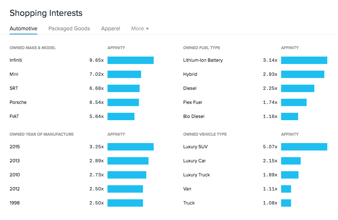Open the Apparel tab

(110, 28)
